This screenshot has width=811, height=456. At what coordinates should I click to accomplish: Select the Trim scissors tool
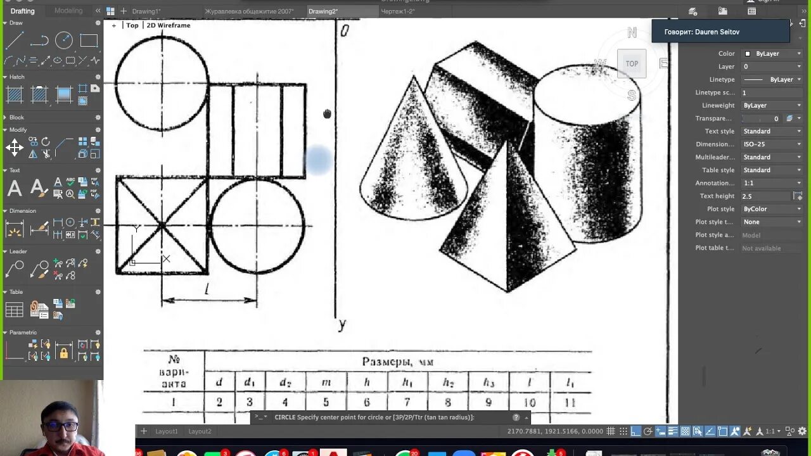coord(46,154)
